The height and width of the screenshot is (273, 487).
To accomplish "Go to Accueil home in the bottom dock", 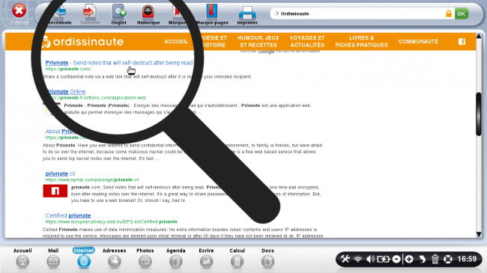I will point(22,258).
